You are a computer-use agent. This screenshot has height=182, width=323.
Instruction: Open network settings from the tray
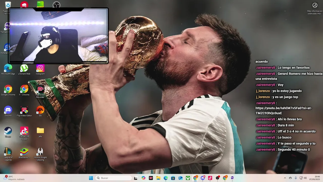coord(301,178)
